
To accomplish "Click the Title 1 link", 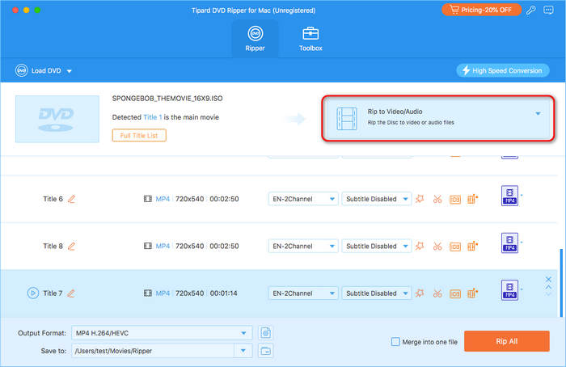I will click(152, 117).
